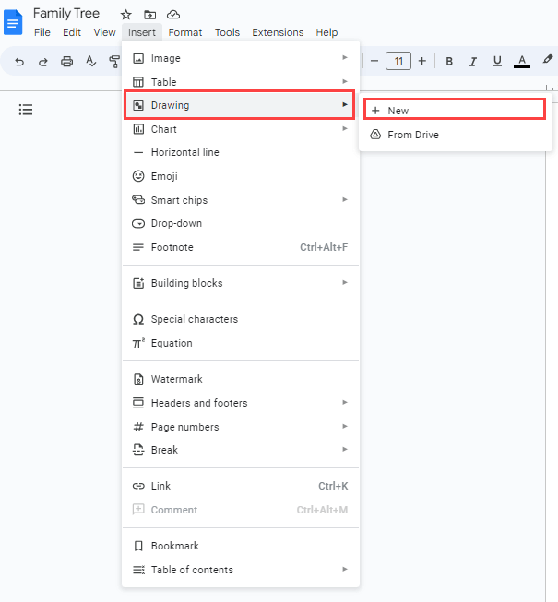Expand the Table of contents submenu
The image size is (558, 602).
241,570
